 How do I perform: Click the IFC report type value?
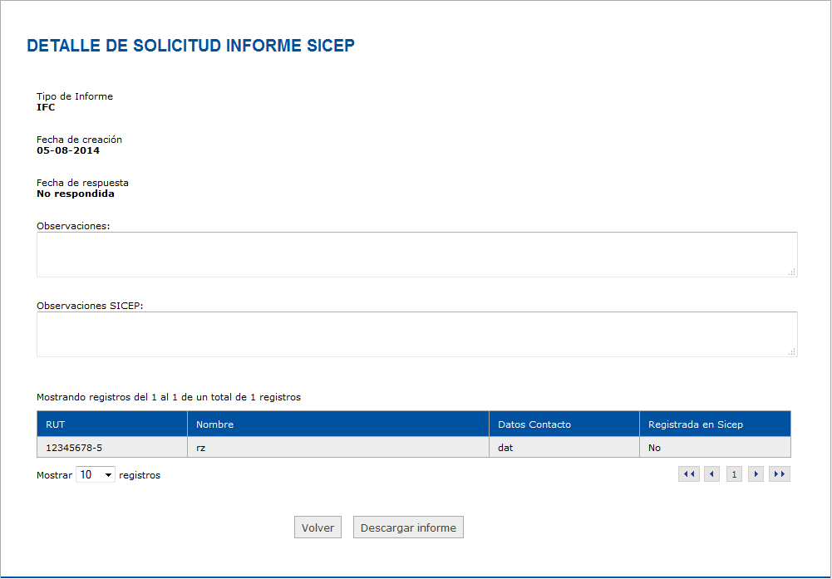(46, 108)
